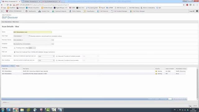
Task: Open DLP Incident Manager
Action: 119,11
